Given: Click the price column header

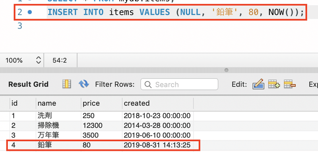Looking at the screenshot, I should coord(102,103).
